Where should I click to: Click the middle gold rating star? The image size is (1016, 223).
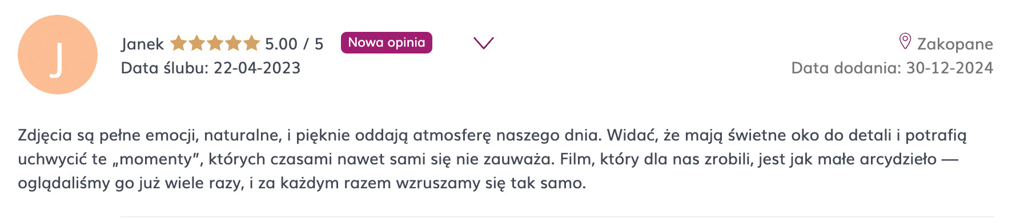click(x=215, y=43)
